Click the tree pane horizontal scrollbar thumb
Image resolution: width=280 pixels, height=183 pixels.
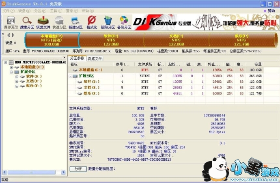[x=31, y=172]
